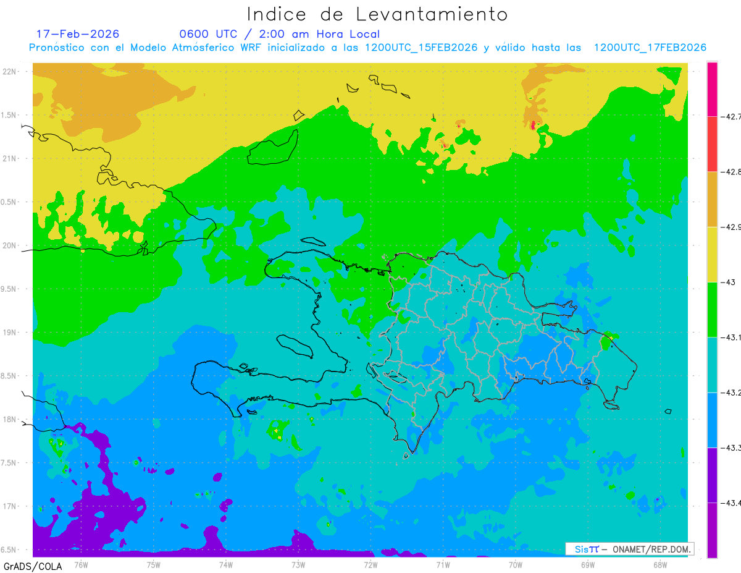Click the longitude label '72W'

[371, 564]
